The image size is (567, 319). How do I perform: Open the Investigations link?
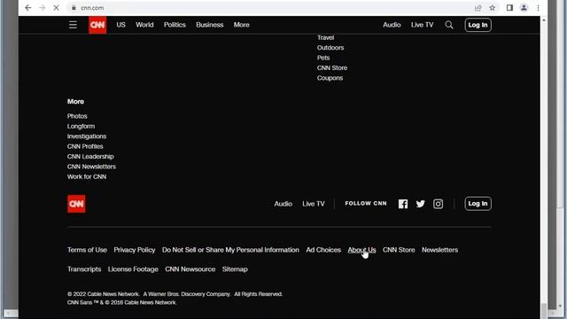(x=87, y=136)
